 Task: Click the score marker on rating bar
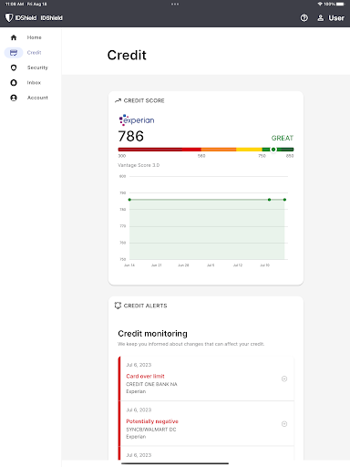click(x=273, y=150)
